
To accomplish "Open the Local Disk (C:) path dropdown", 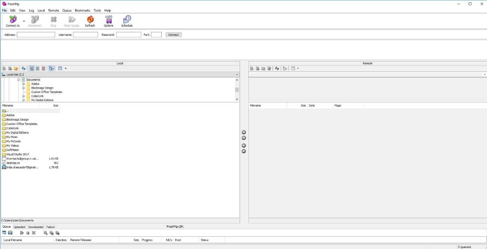I will [x=237, y=74].
